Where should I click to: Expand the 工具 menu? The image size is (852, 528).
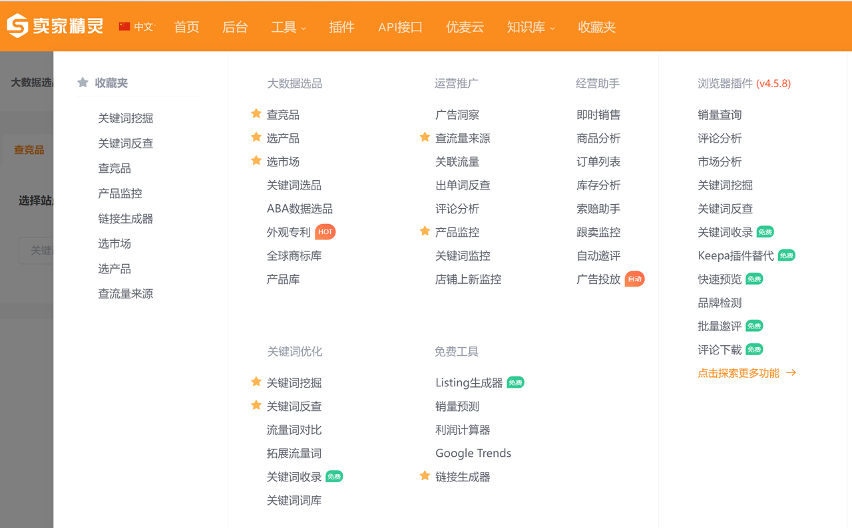[288, 27]
